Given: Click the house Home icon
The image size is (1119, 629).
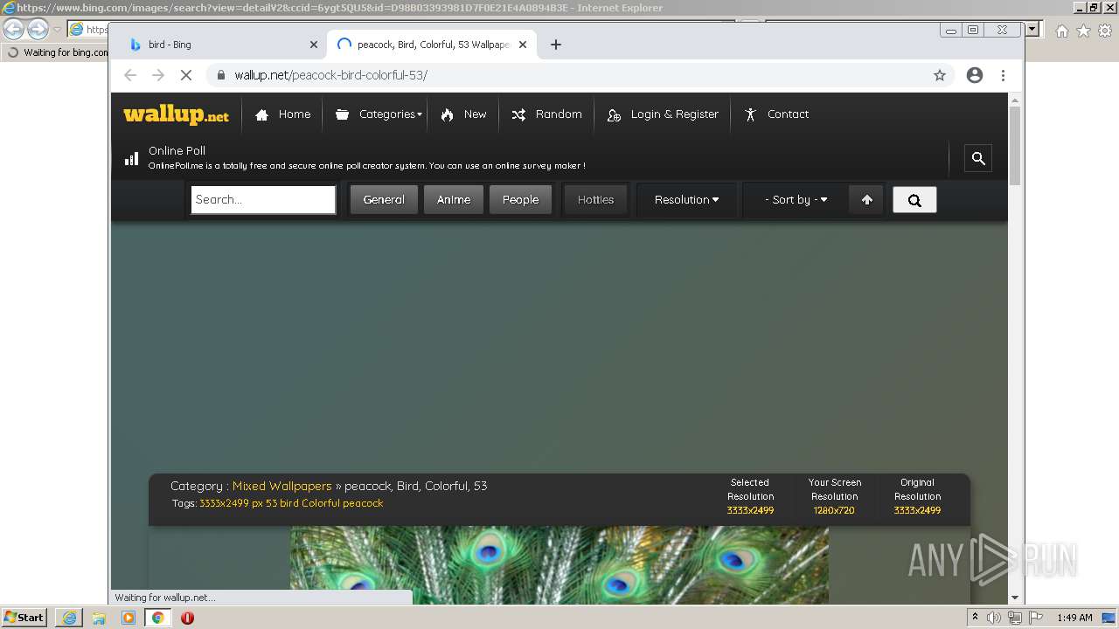Looking at the screenshot, I should [x=261, y=114].
